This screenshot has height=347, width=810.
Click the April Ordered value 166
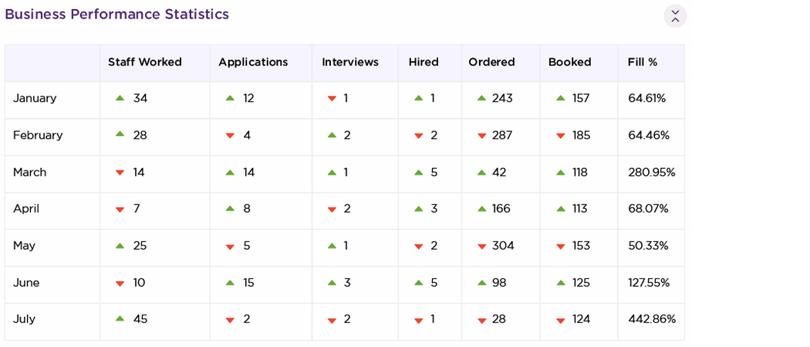(x=501, y=209)
